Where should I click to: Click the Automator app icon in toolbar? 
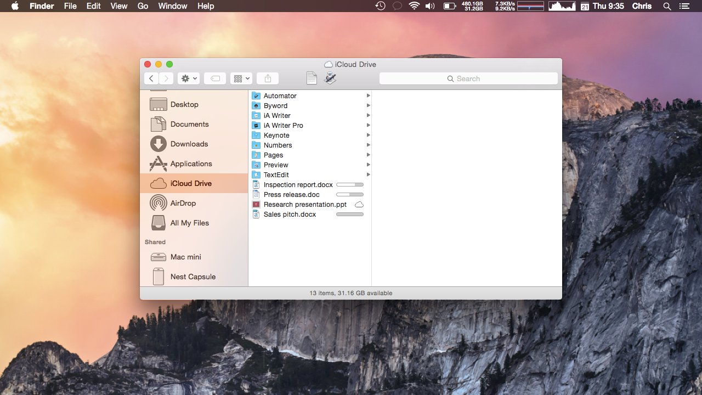click(330, 78)
